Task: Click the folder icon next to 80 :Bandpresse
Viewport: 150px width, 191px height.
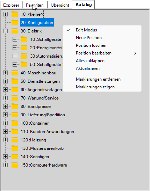Action: coord(15,106)
